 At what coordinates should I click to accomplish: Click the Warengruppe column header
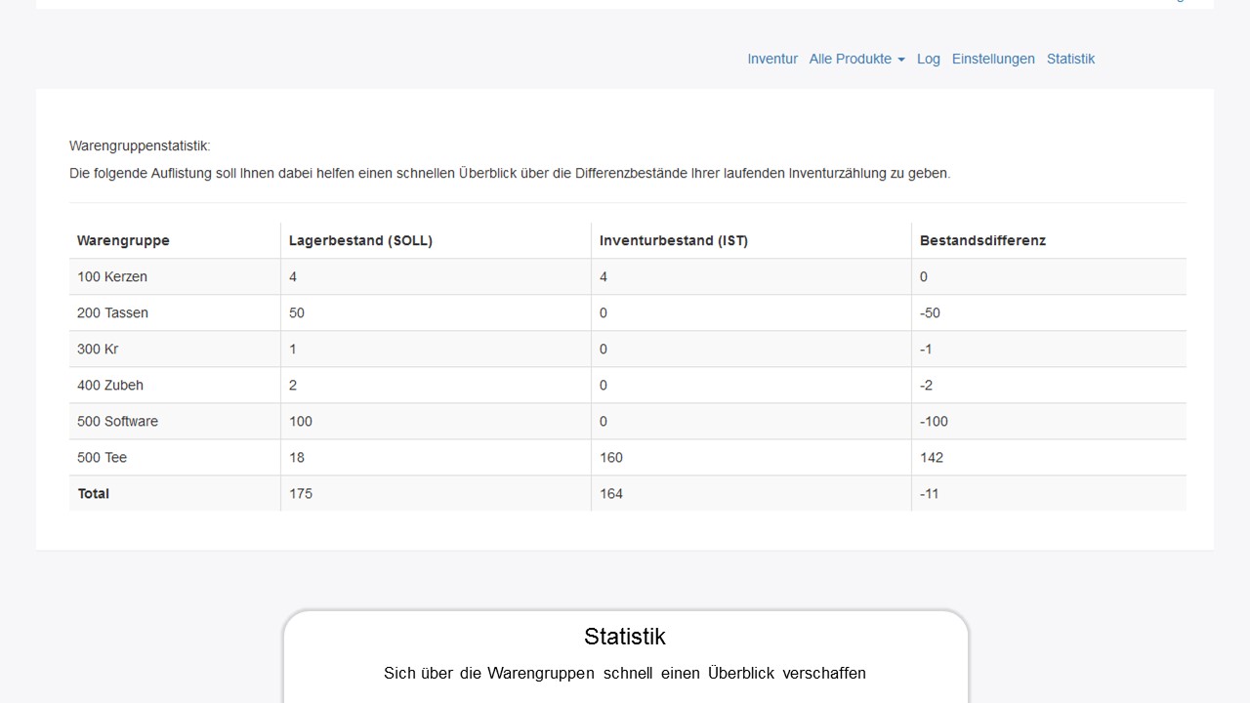pyautogui.click(x=123, y=240)
